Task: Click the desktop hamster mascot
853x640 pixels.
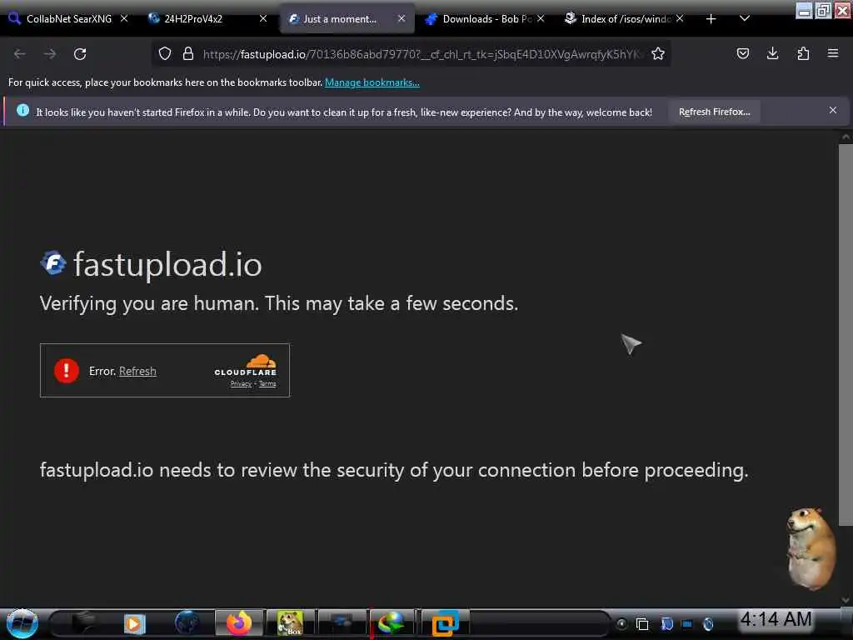Action: coord(810,548)
